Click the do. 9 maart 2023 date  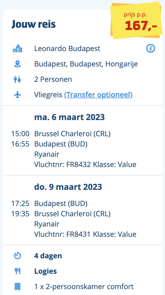[x=68, y=187]
